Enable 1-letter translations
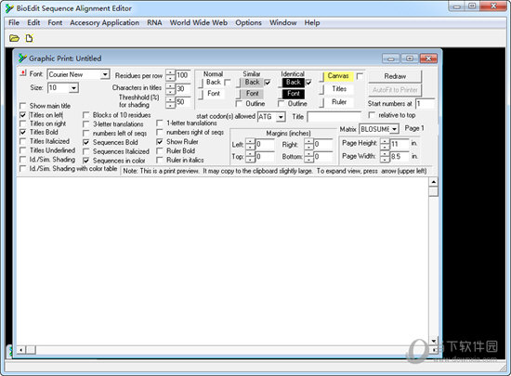The width and height of the screenshot is (511, 376). [x=160, y=123]
